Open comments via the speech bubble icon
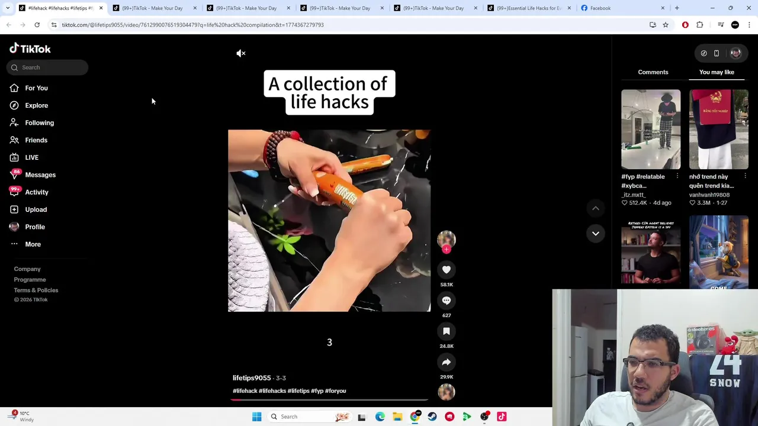Image resolution: width=758 pixels, height=426 pixels. (447, 301)
